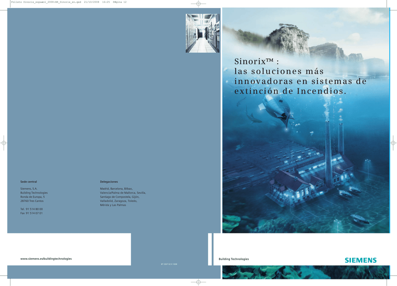397x286 pixels.
Task: Click the 'Building Technologies' label beside the Siemens logo
Action: [234, 259]
